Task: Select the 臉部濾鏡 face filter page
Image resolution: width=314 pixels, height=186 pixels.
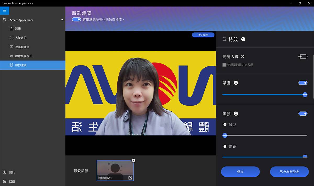Action: [x=33, y=65]
